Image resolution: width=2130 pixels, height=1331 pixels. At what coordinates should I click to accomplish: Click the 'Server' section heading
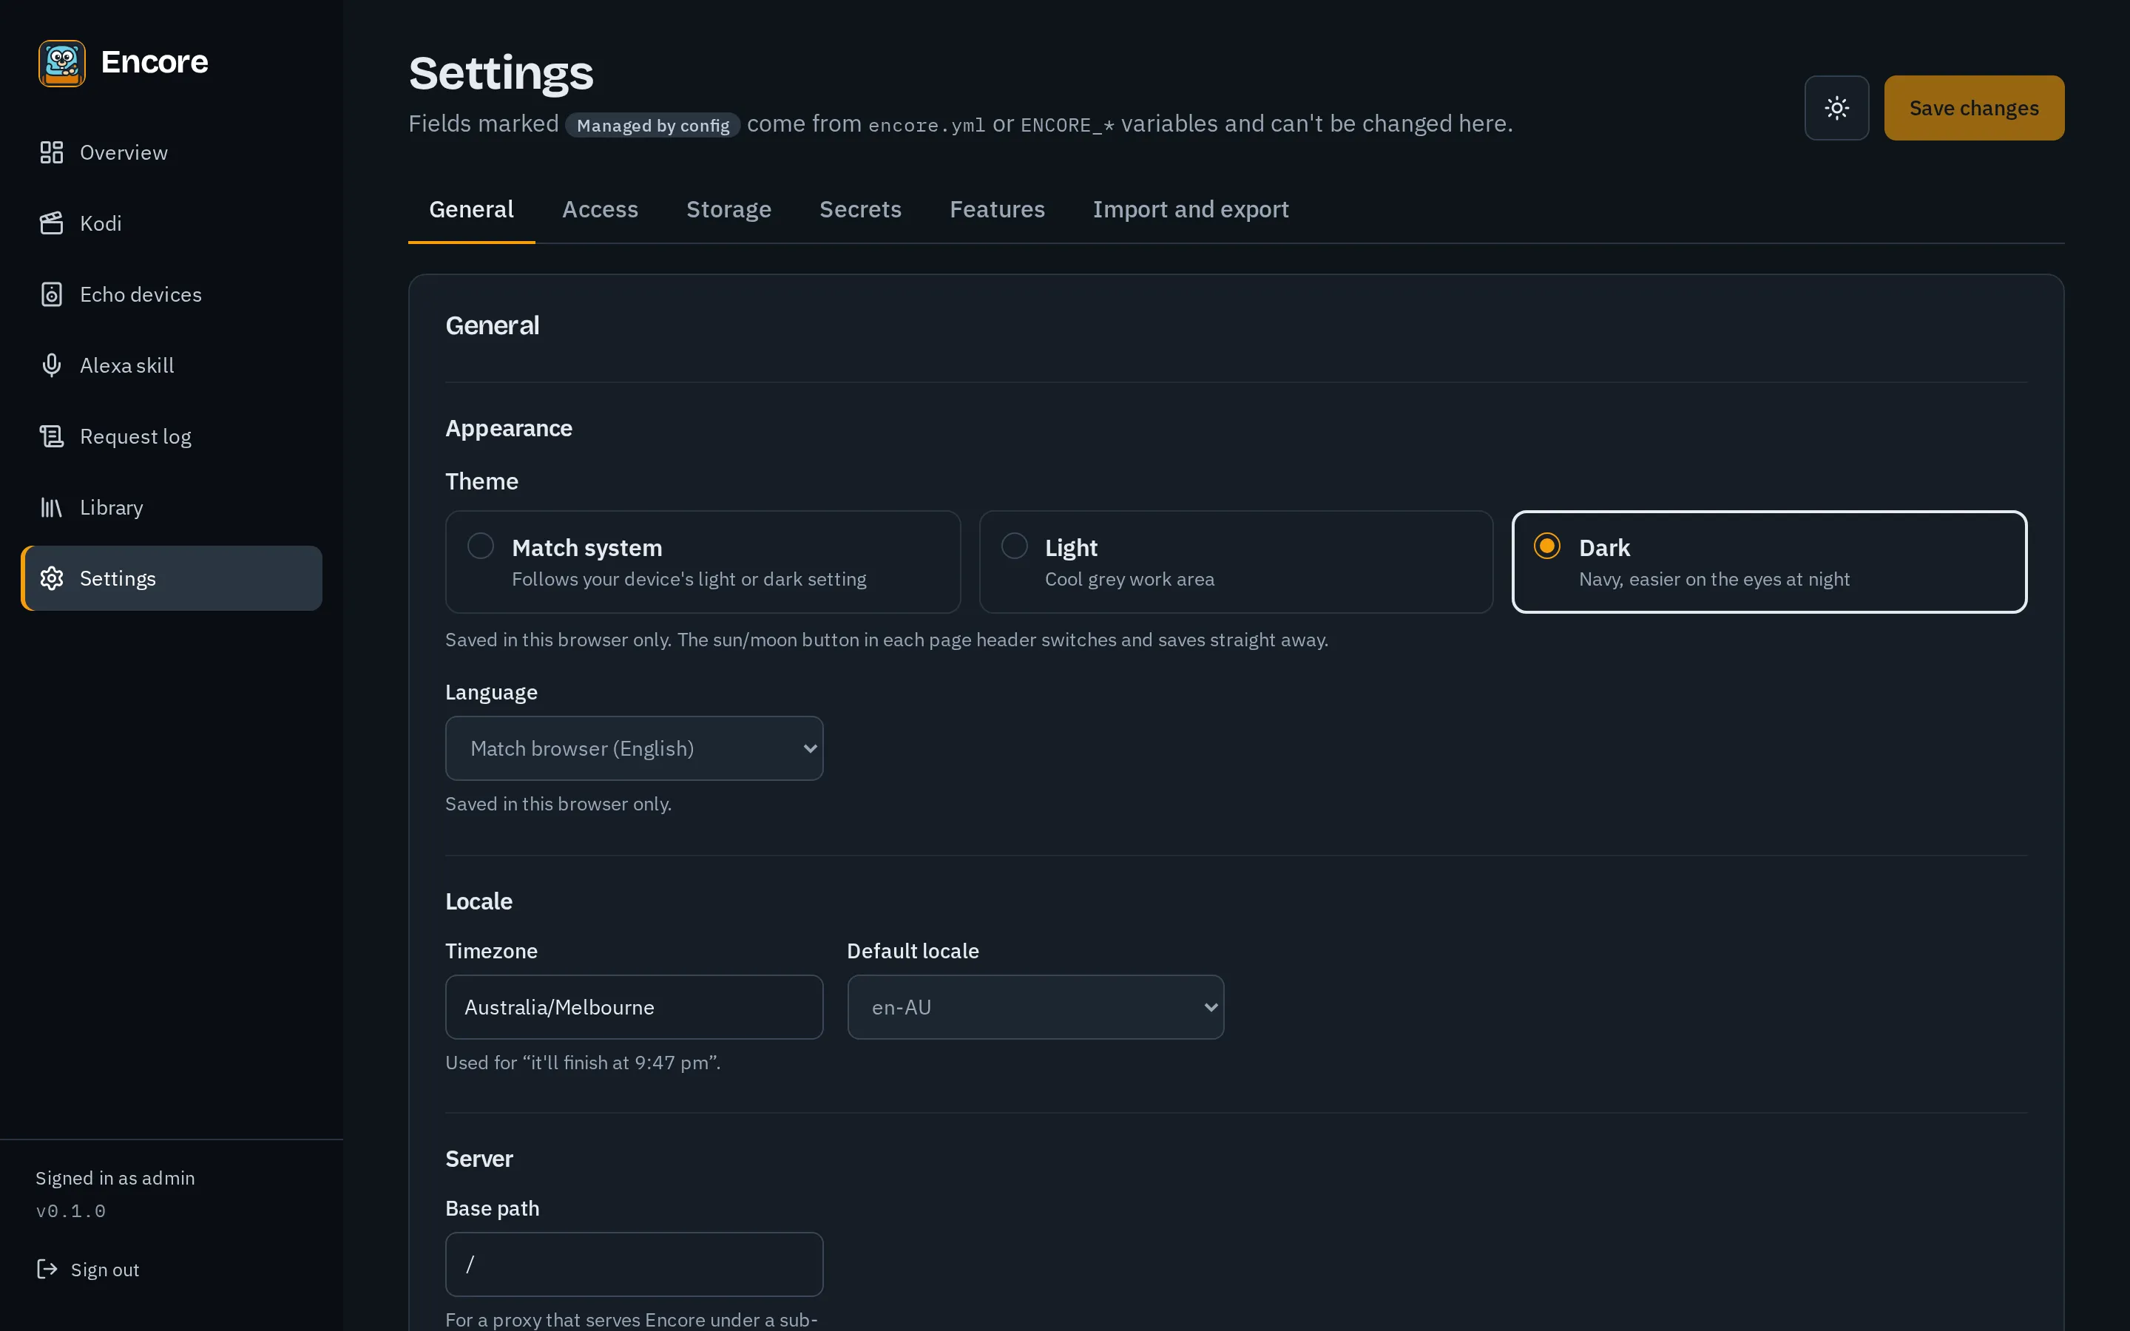point(479,1159)
